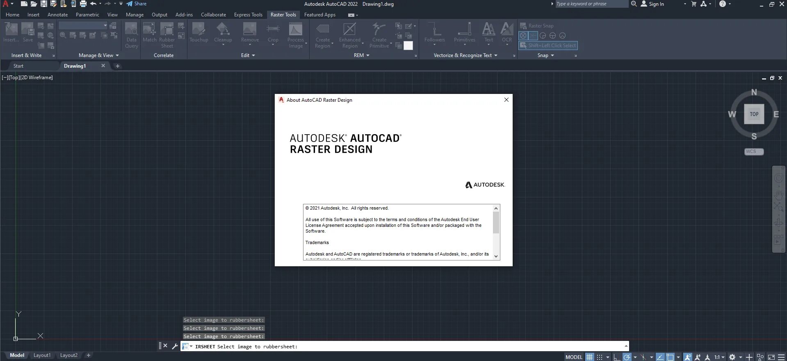Toggle polar tracking in status bar
The height and width of the screenshot is (361, 787).
click(627, 357)
